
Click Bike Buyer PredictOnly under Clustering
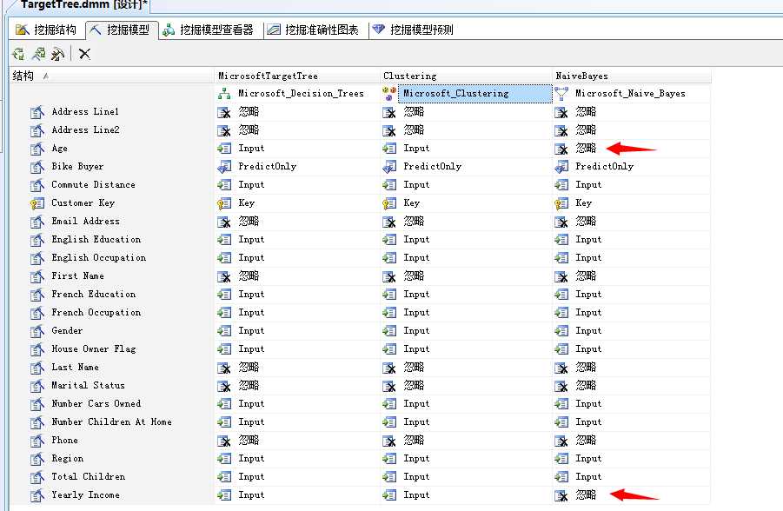click(466, 167)
